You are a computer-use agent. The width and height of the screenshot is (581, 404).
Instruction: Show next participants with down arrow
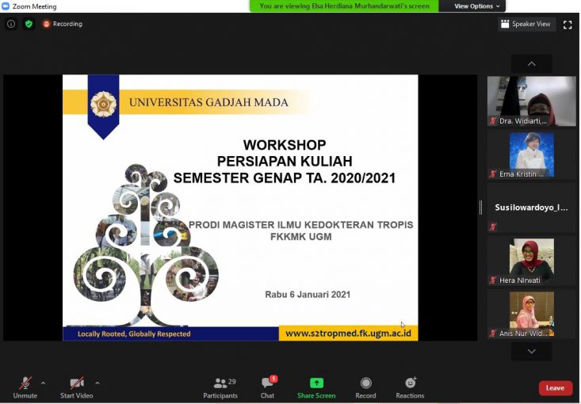tap(531, 352)
